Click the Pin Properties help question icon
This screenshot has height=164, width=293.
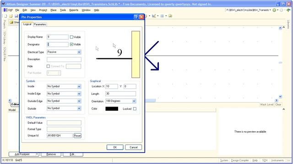(136, 17)
